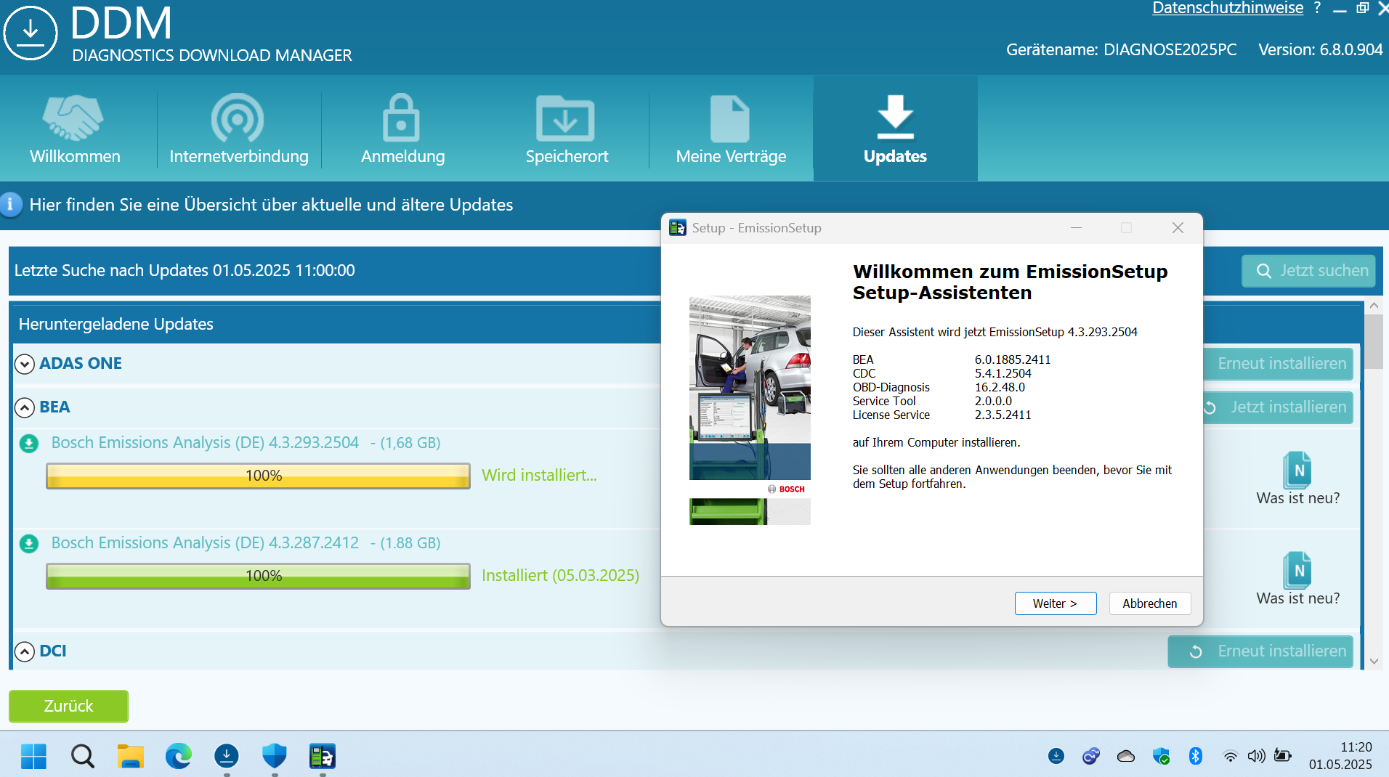Image resolution: width=1389 pixels, height=777 pixels.
Task: Open Was ist neu for 4.3.293.2504
Action: 1298,479
